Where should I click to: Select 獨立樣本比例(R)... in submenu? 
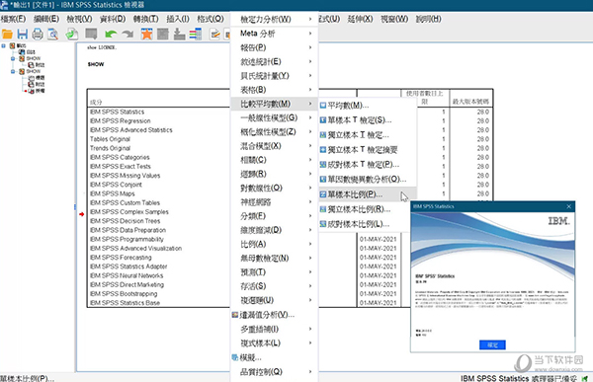(364, 209)
